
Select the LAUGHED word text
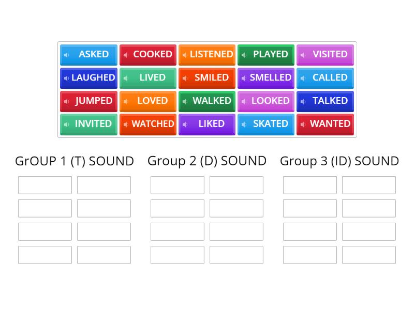pos(93,77)
